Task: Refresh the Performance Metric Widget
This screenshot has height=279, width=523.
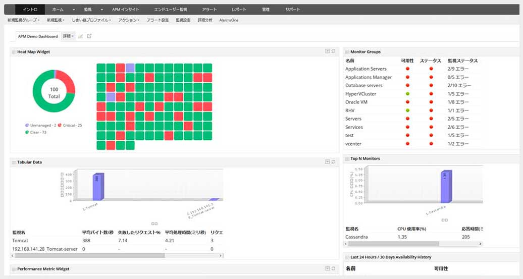Action: click(x=333, y=268)
